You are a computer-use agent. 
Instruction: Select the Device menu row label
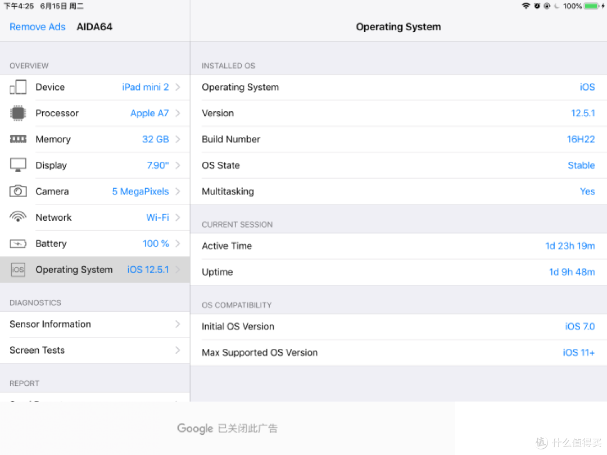click(50, 87)
